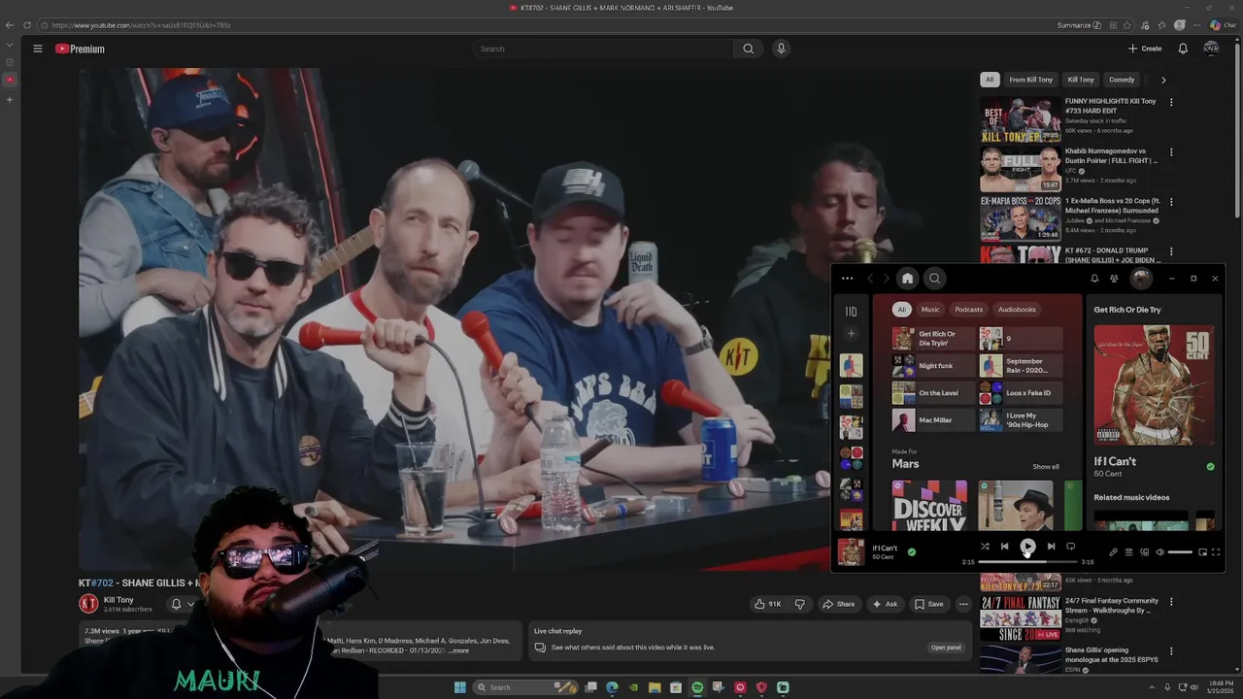Open Spotify queue icon
Image resolution: width=1243 pixels, height=699 pixels.
1128,552
